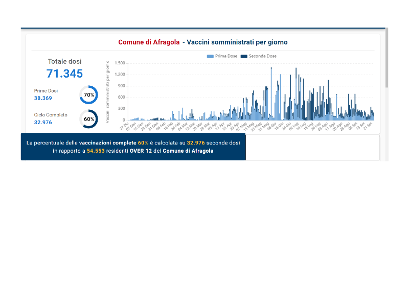
Task: Click the '27 Dic' x-axis date label
Action: coord(124,126)
